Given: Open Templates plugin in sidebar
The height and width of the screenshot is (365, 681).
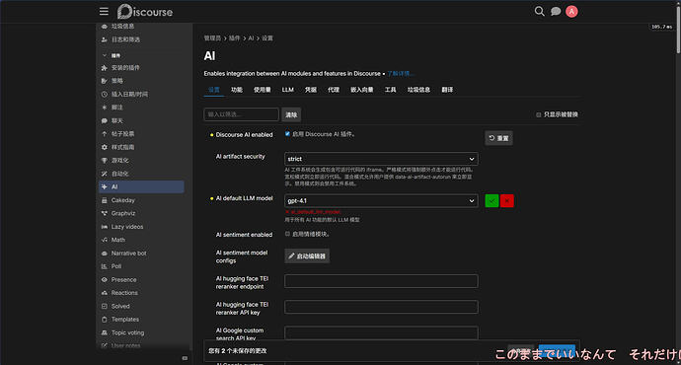Looking at the screenshot, I should [x=141, y=320].
